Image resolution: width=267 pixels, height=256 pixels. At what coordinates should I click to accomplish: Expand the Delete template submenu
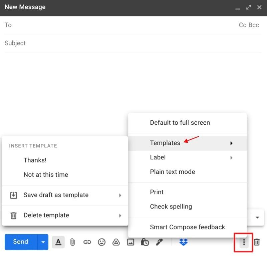coord(46,215)
